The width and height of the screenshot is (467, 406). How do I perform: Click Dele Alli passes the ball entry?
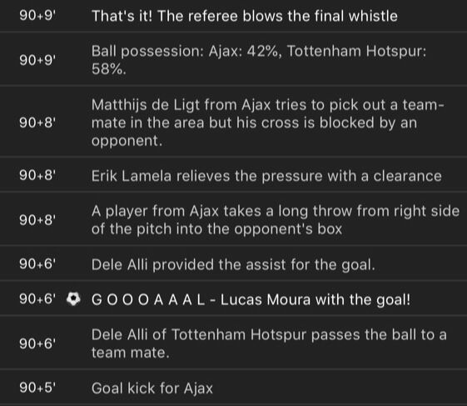[233, 343]
